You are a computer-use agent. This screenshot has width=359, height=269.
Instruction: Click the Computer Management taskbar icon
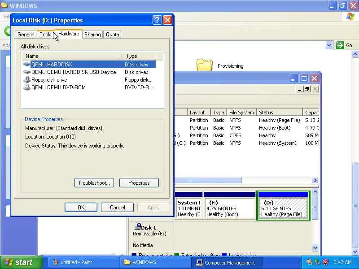[199, 262]
